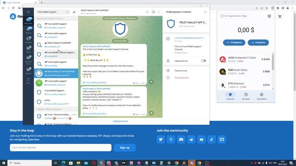Open the Opera browser taskbar icon

93,163
